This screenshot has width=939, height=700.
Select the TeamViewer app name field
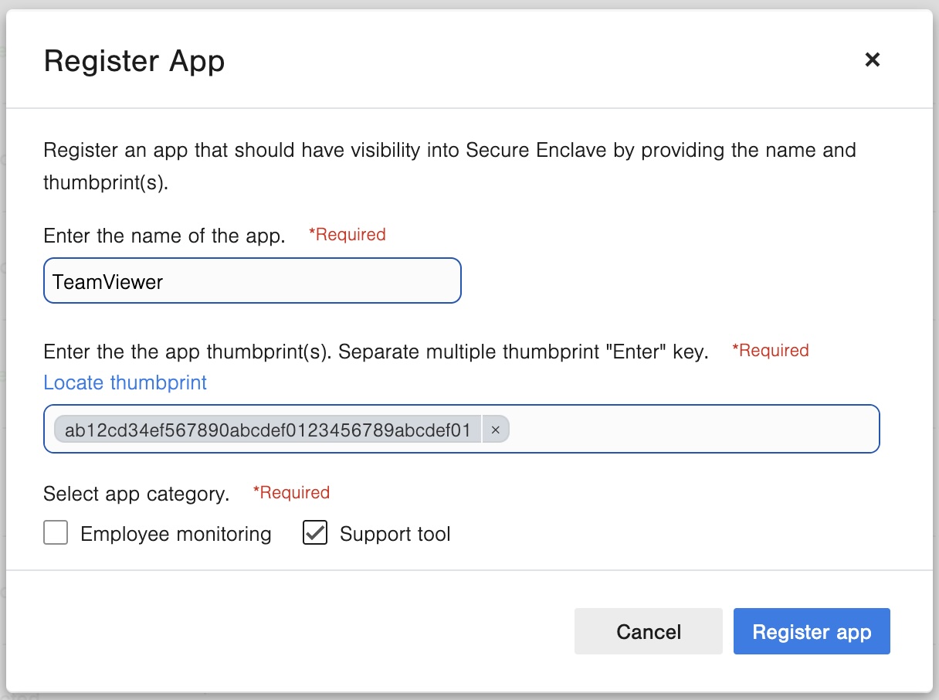[x=253, y=280]
